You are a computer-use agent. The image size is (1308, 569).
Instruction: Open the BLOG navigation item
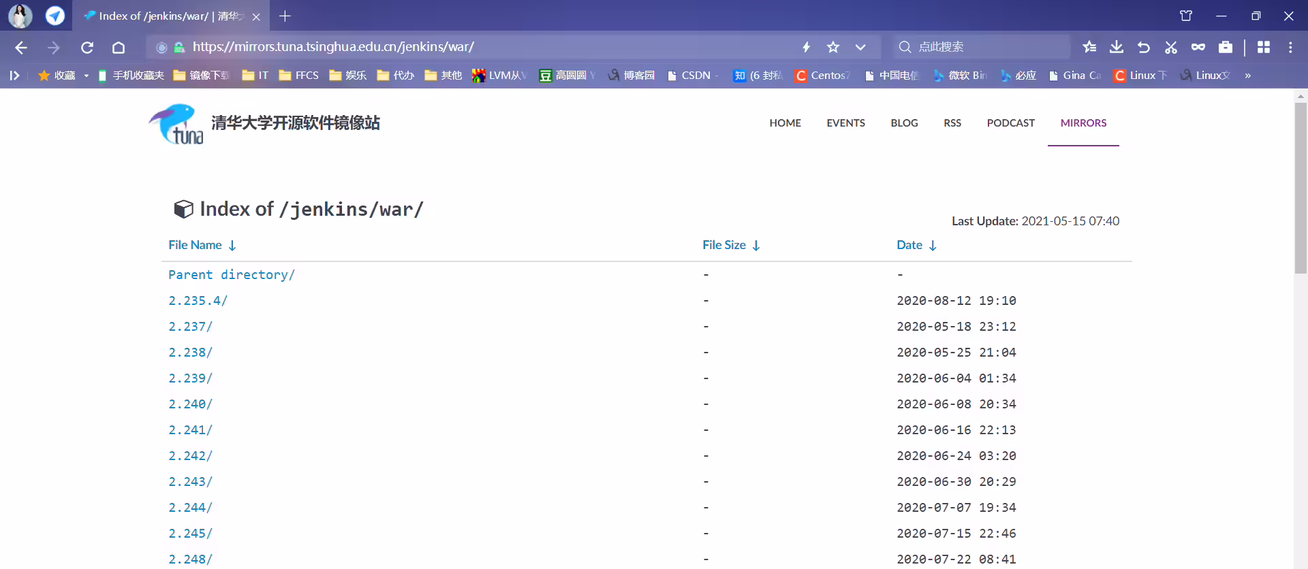pos(904,123)
